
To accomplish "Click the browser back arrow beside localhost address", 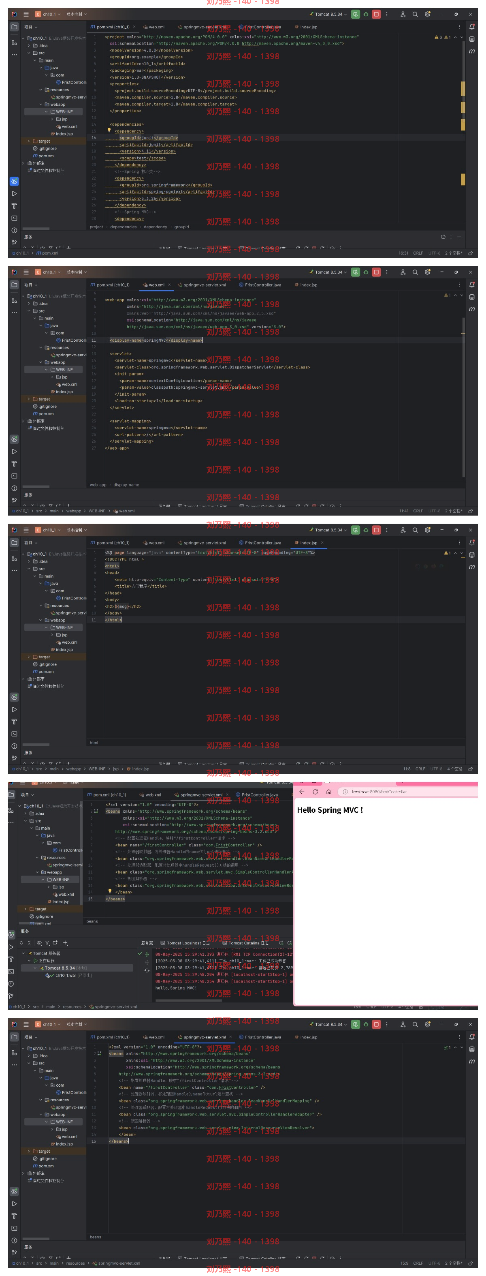I will 301,792.
